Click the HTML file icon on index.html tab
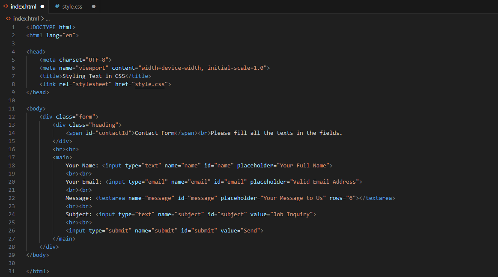 click(6, 6)
